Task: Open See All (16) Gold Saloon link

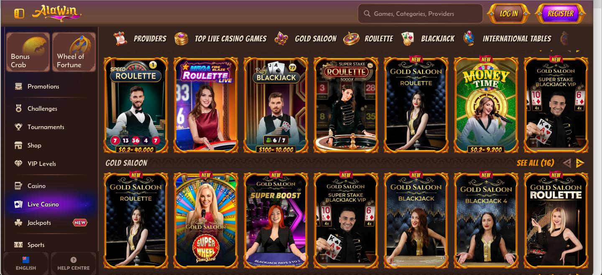Action: [x=535, y=163]
